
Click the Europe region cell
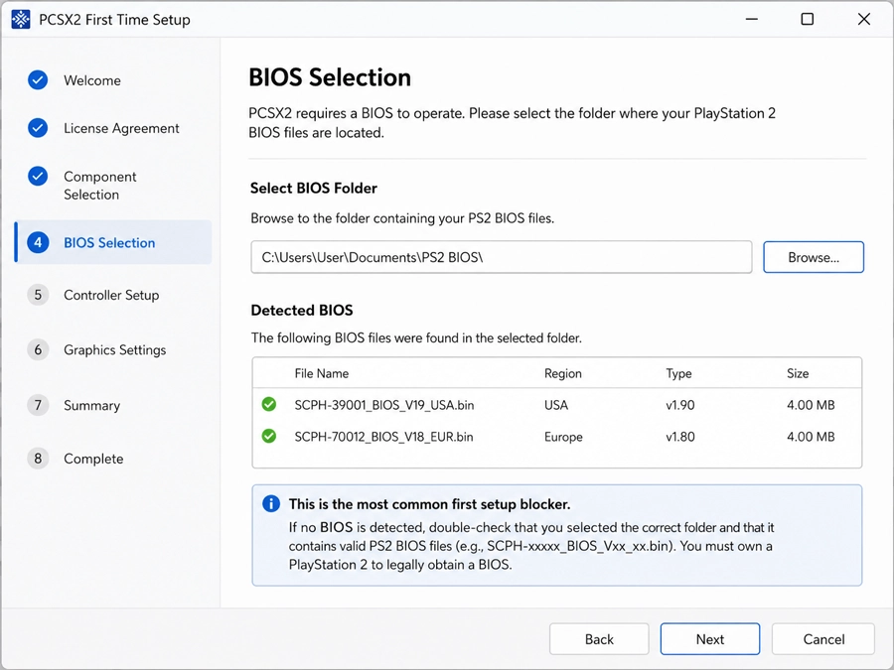tap(563, 437)
